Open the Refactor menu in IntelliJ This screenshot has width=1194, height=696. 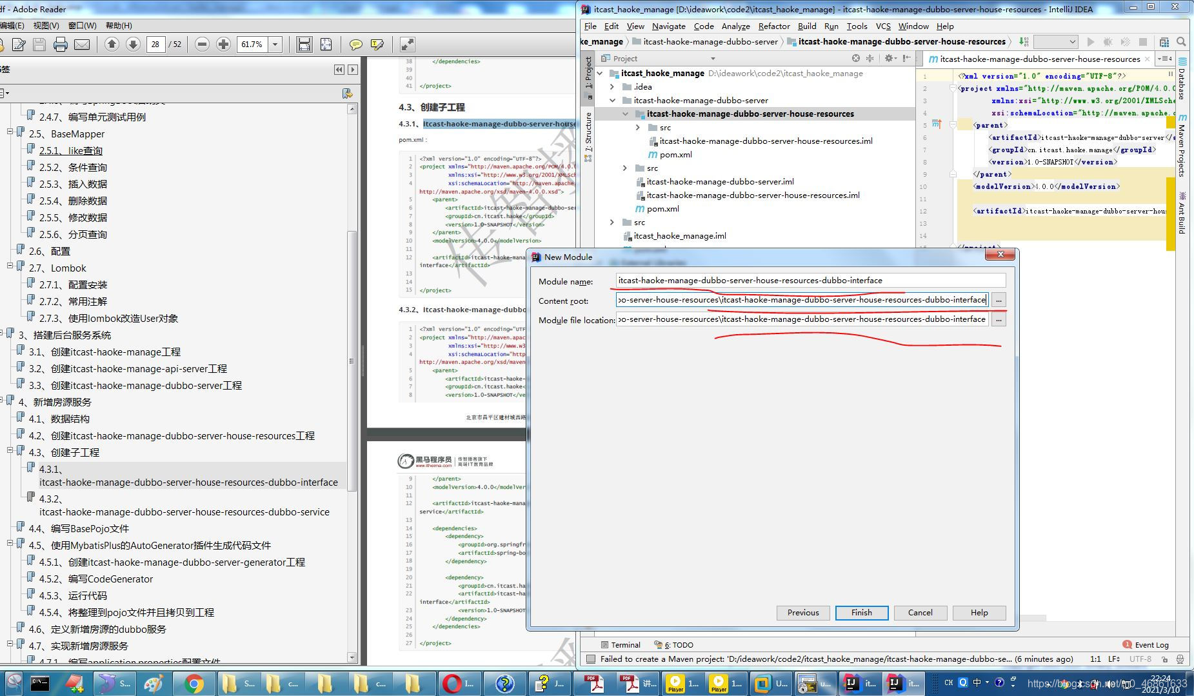pyautogui.click(x=773, y=26)
